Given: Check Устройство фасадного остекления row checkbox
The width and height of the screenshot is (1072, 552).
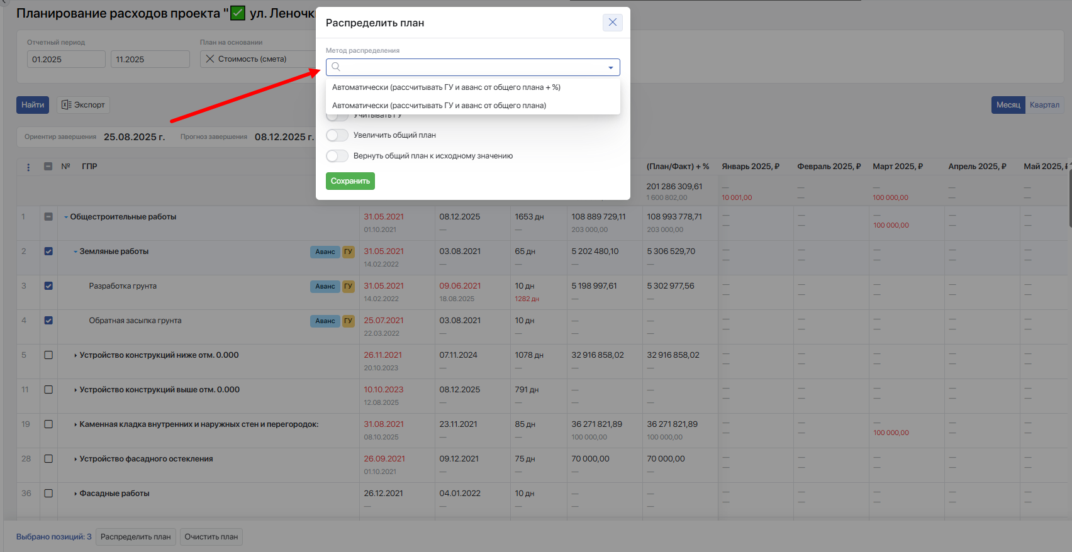Looking at the screenshot, I should pos(48,459).
